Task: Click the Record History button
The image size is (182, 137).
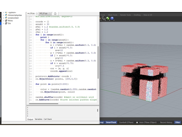Action: 166,122
